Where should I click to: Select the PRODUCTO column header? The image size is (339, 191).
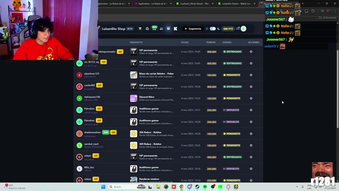pos(136,42)
